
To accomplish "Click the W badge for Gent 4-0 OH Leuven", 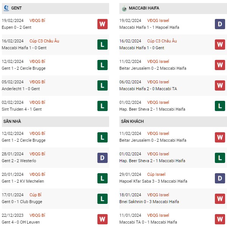I will [102, 219].
